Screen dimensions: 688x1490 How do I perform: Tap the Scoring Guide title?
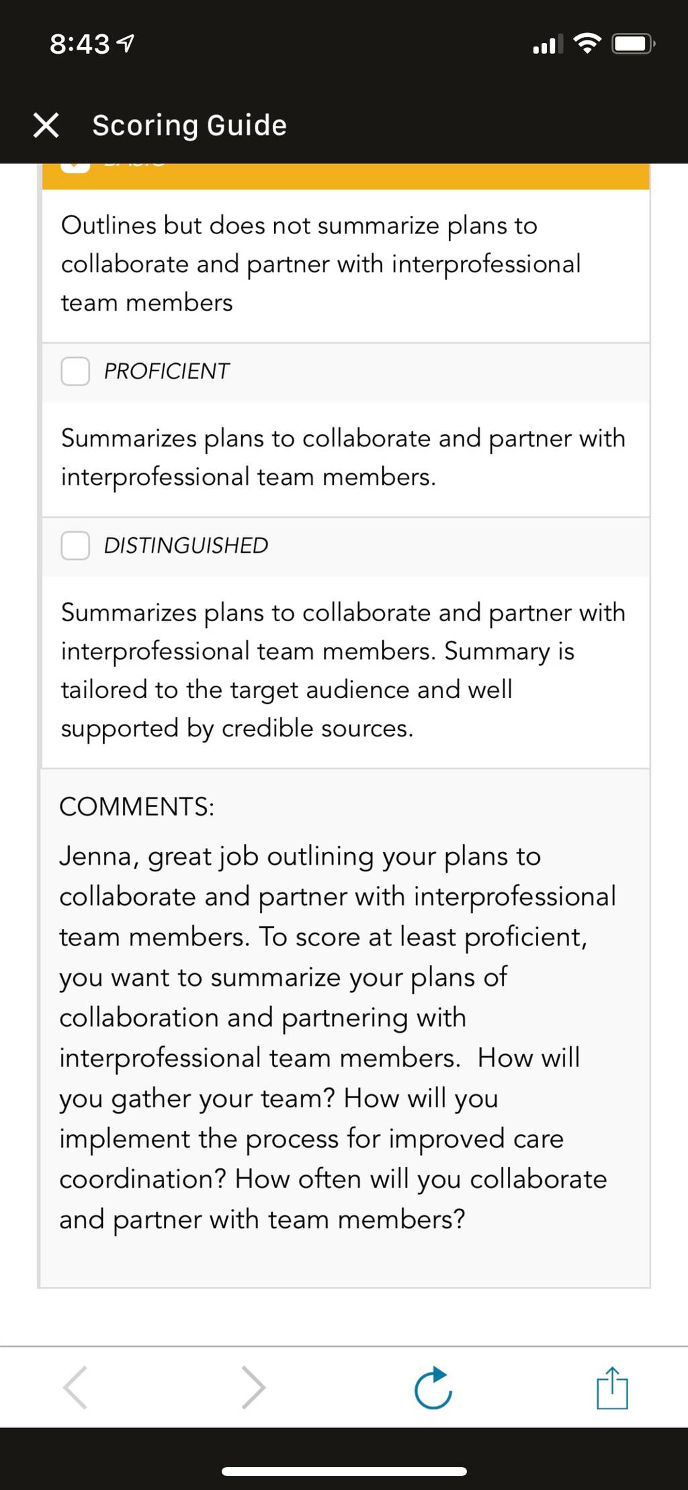click(x=189, y=126)
